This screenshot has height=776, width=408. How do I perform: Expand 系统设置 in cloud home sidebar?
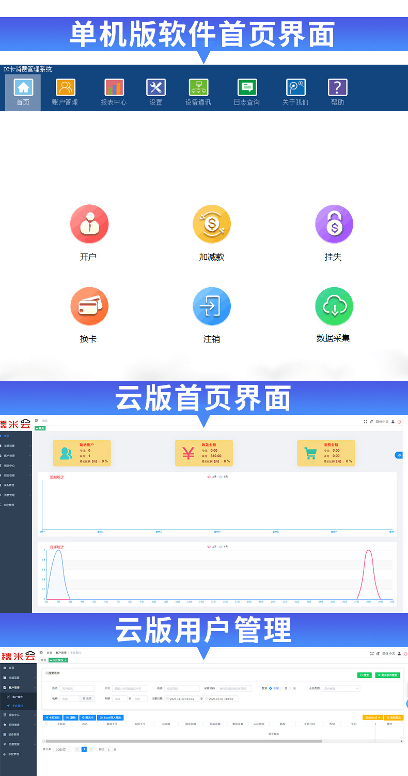pyautogui.click(x=16, y=445)
